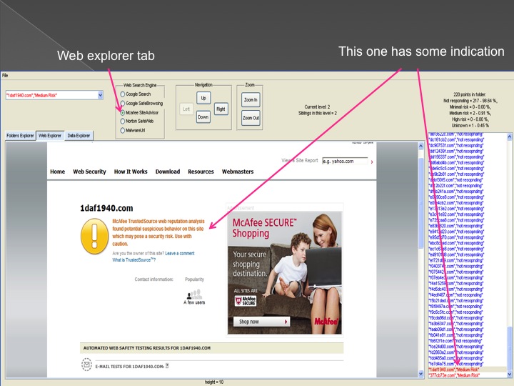The height and width of the screenshot is (386, 514).
Task: Open Home in McAfee page navigation
Action: click(57, 172)
